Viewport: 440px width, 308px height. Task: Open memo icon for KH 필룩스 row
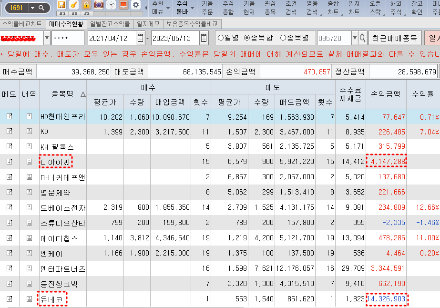click(x=9, y=146)
